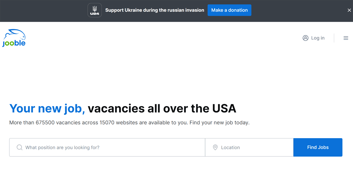Viewport: 353px width, 175px height.
Task: Click the Find Jobs button
Action: [x=318, y=147]
